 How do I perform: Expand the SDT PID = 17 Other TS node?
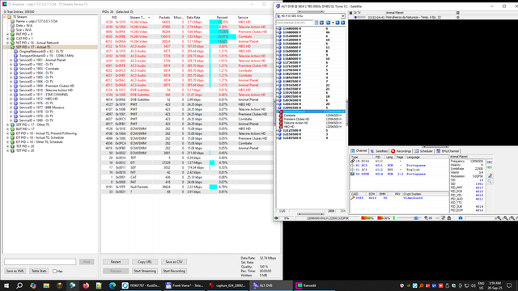point(8,124)
